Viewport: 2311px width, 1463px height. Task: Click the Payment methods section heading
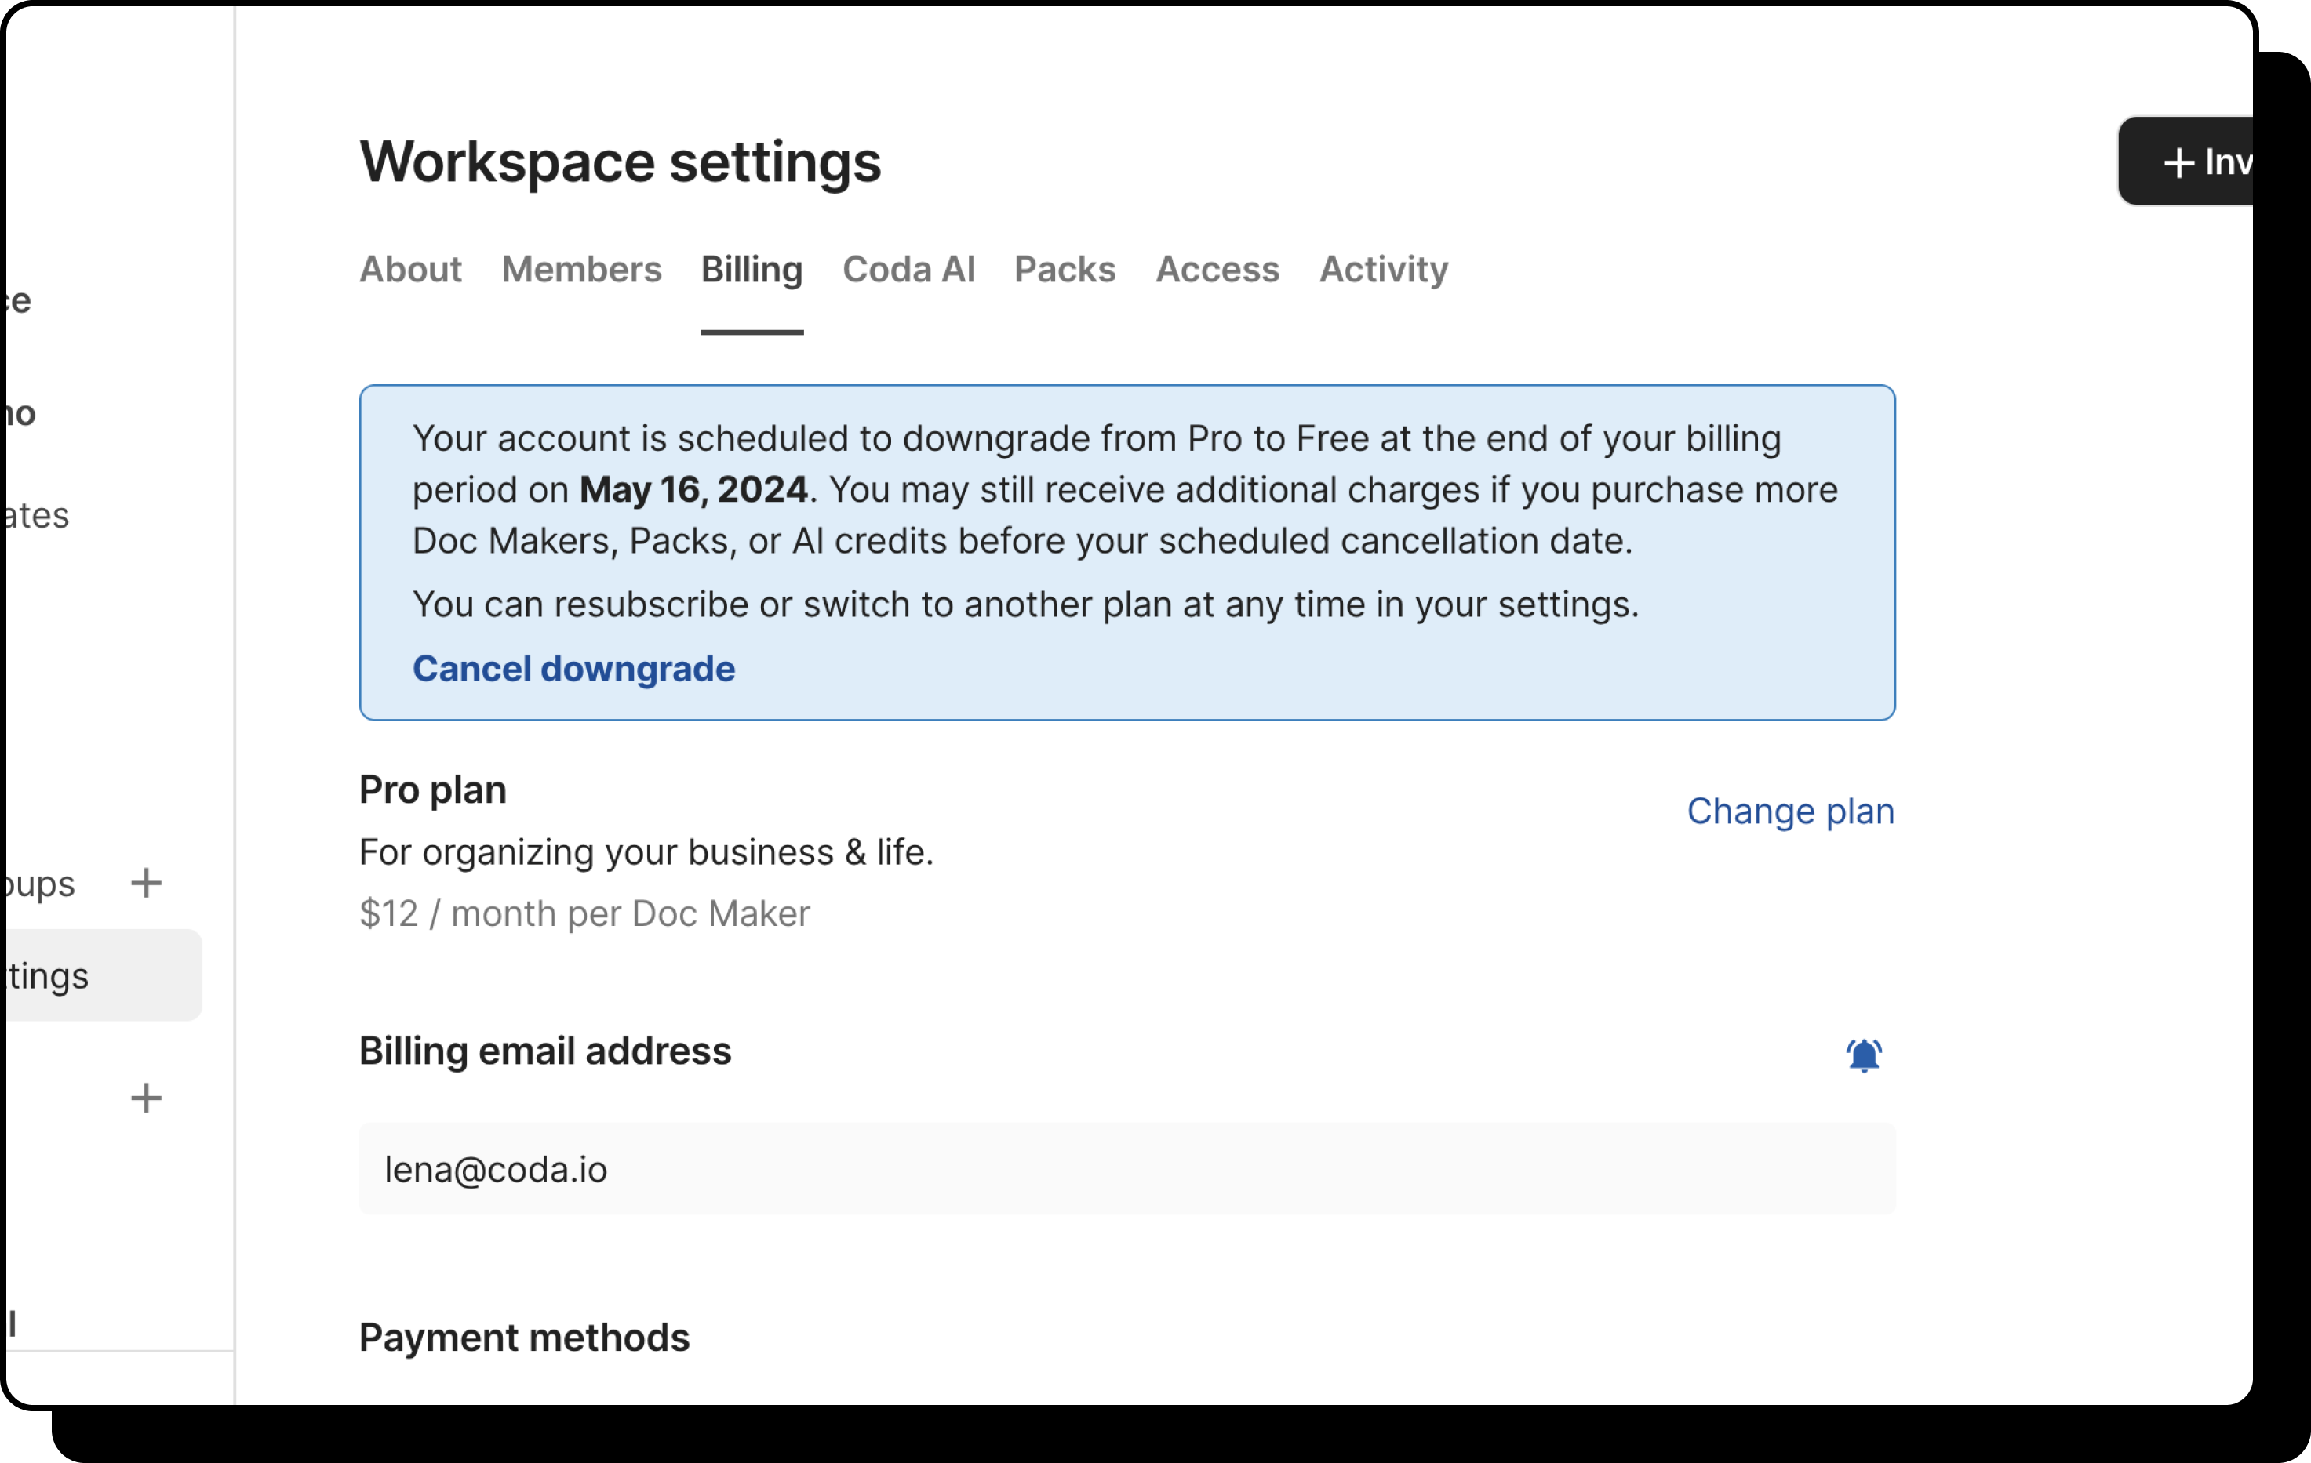pos(524,1338)
